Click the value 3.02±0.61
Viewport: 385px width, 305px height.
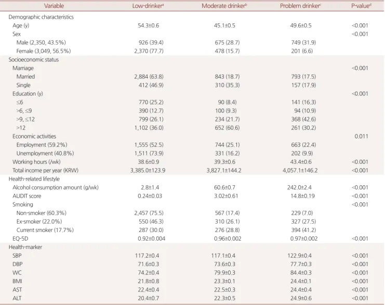[226, 196]
